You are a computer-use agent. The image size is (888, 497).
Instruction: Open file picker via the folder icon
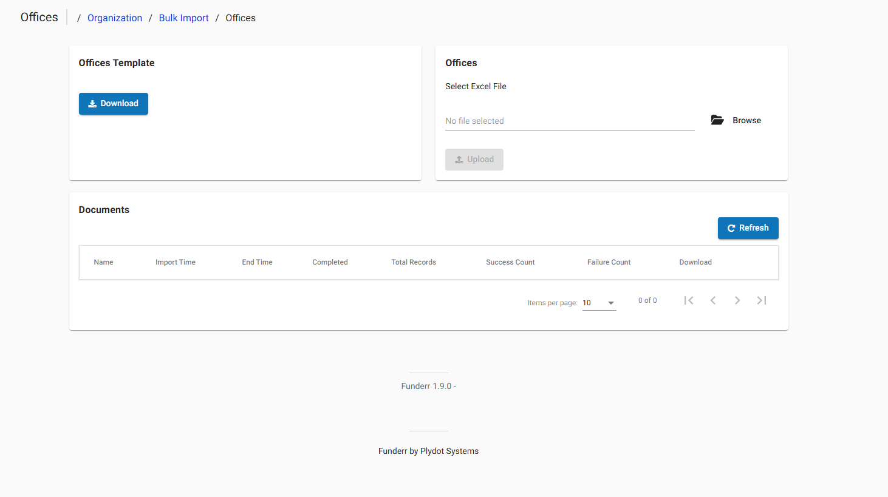coord(717,120)
